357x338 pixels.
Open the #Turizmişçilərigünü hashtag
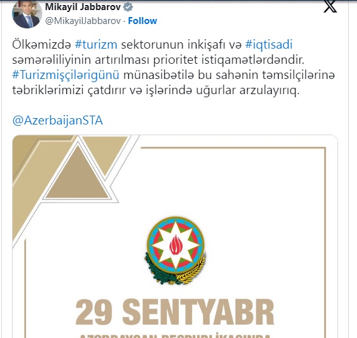[x=66, y=75]
